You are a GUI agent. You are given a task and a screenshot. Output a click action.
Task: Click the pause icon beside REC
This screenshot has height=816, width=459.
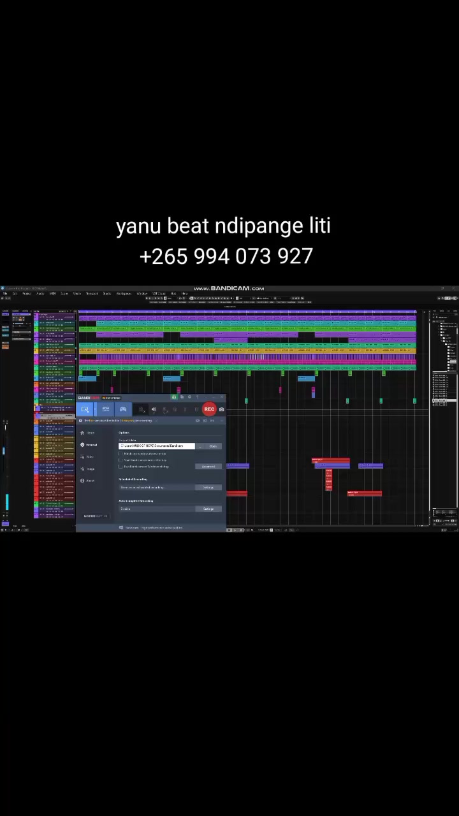(196, 409)
